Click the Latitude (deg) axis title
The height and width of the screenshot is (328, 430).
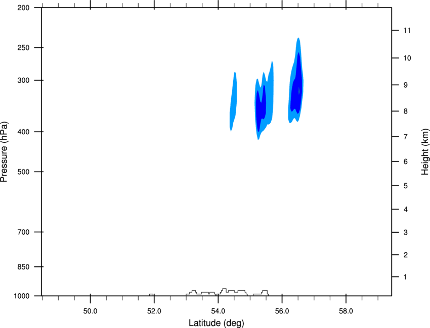tap(217, 323)
